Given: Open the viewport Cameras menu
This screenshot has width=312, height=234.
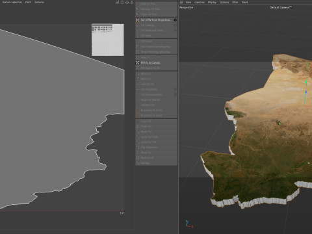Looking at the screenshot, I should pos(200,2).
